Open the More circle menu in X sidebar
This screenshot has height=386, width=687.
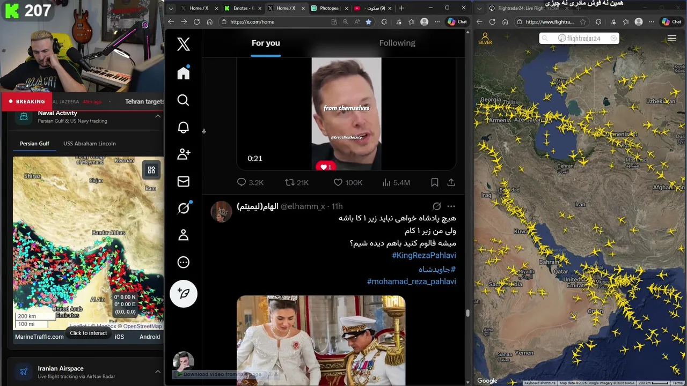coord(183,262)
